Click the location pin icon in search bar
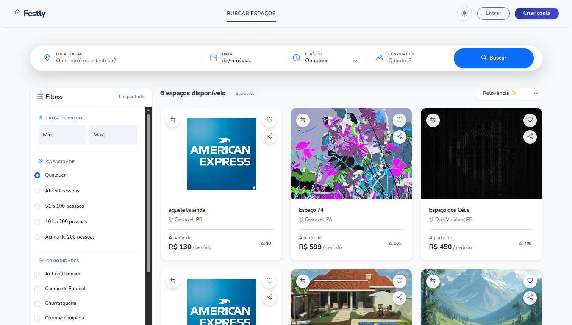The image size is (572, 325). coord(47,58)
